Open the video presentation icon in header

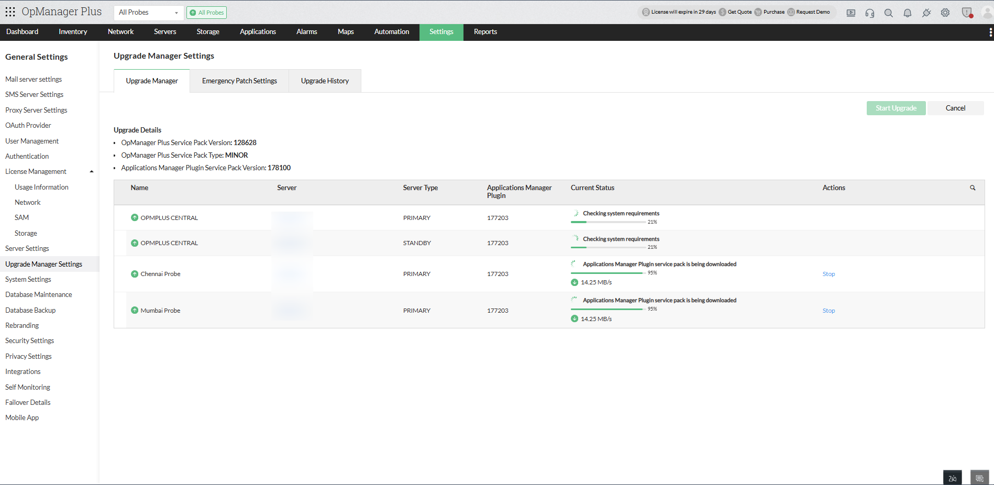[x=851, y=13]
